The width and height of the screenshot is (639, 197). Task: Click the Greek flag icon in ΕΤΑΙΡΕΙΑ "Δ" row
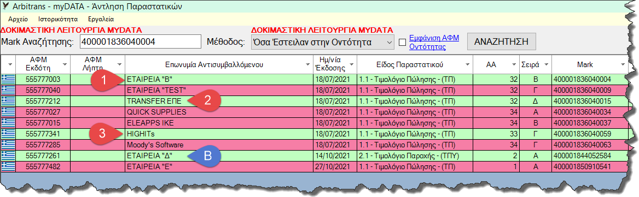click(8, 156)
